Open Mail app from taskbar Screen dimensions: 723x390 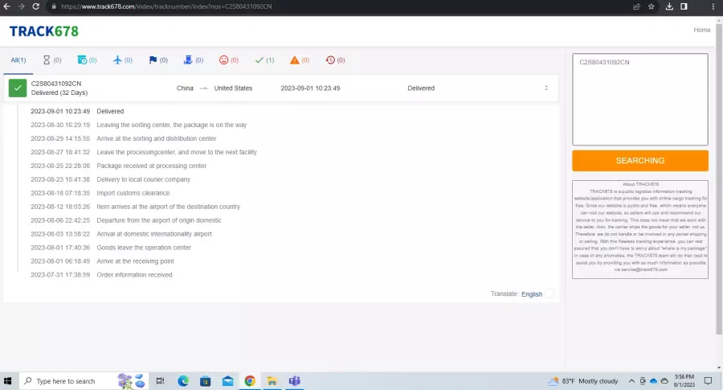coord(228,381)
